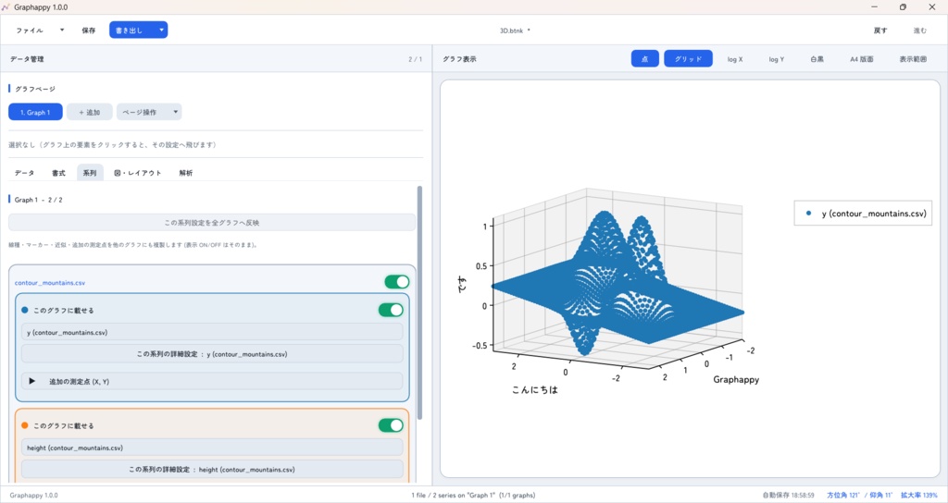Click the 3D.btnk file title
Image resolution: width=948 pixels, height=503 pixels.
[x=511, y=31]
